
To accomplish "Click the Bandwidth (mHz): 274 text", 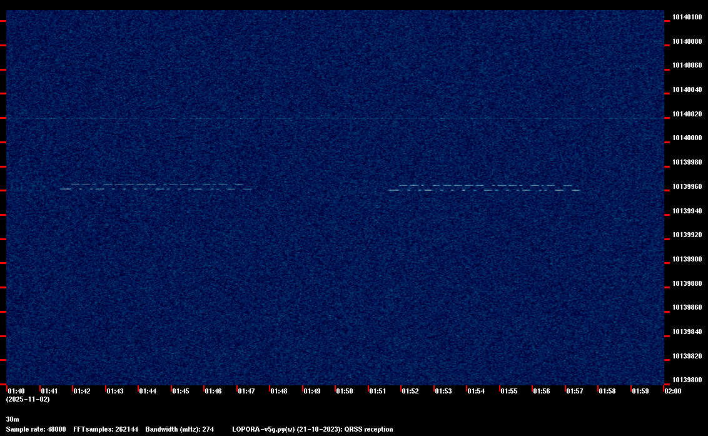I will tap(180, 429).
